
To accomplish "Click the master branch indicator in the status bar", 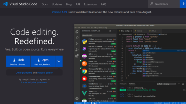I will tap(79, 103).
